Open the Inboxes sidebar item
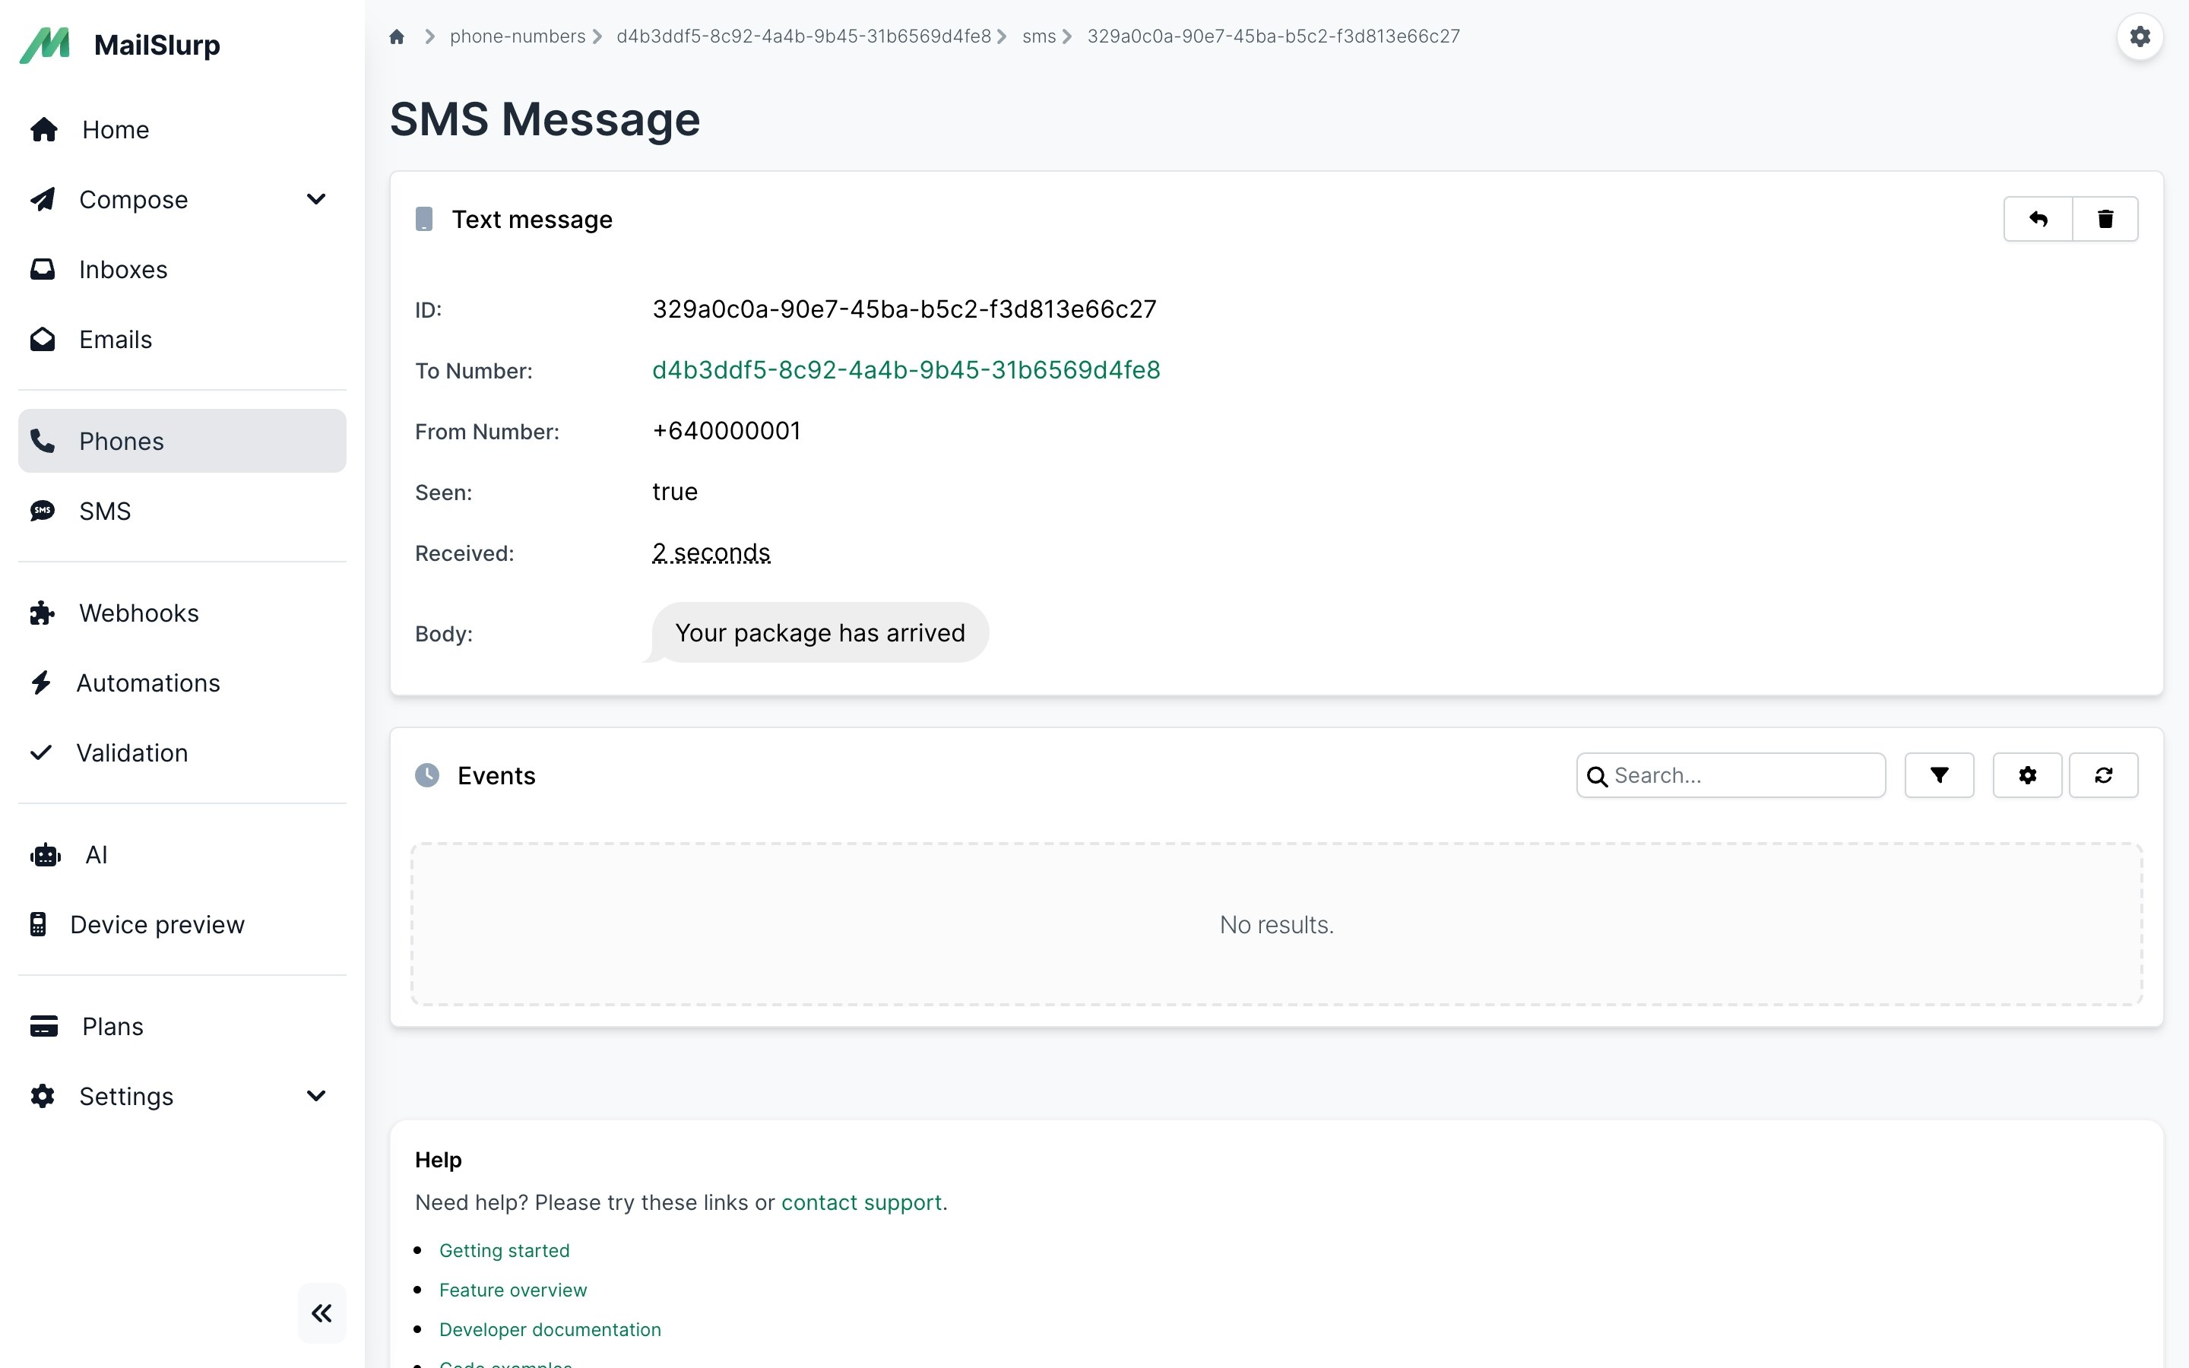This screenshot has width=2189, height=1368. [123, 270]
